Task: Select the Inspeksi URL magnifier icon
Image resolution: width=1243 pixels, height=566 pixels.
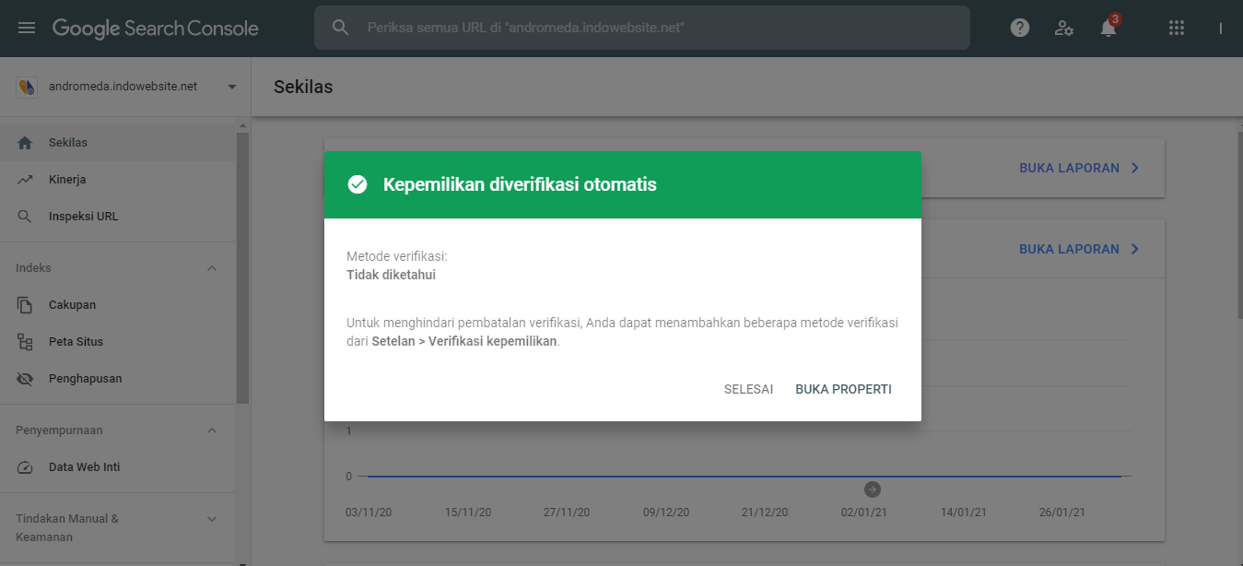Action: [x=23, y=215]
